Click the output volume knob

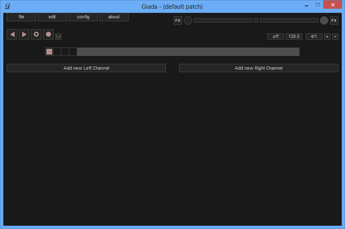(x=324, y=20)
